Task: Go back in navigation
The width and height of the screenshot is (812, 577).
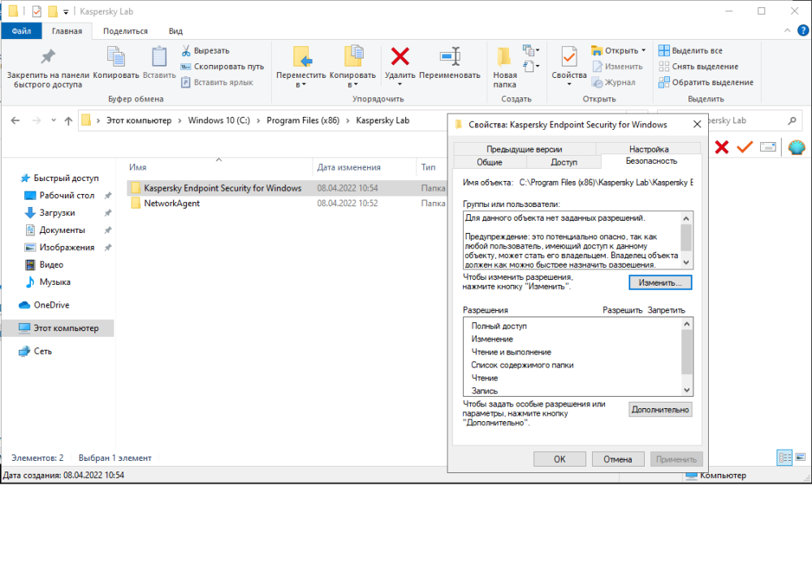Action: pos(15,121)
